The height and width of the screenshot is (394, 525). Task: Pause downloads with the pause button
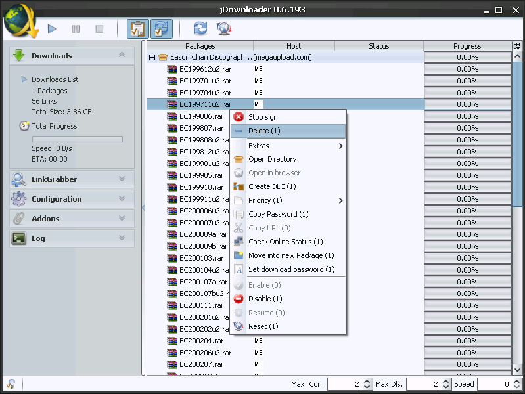(x=76, y=29)
